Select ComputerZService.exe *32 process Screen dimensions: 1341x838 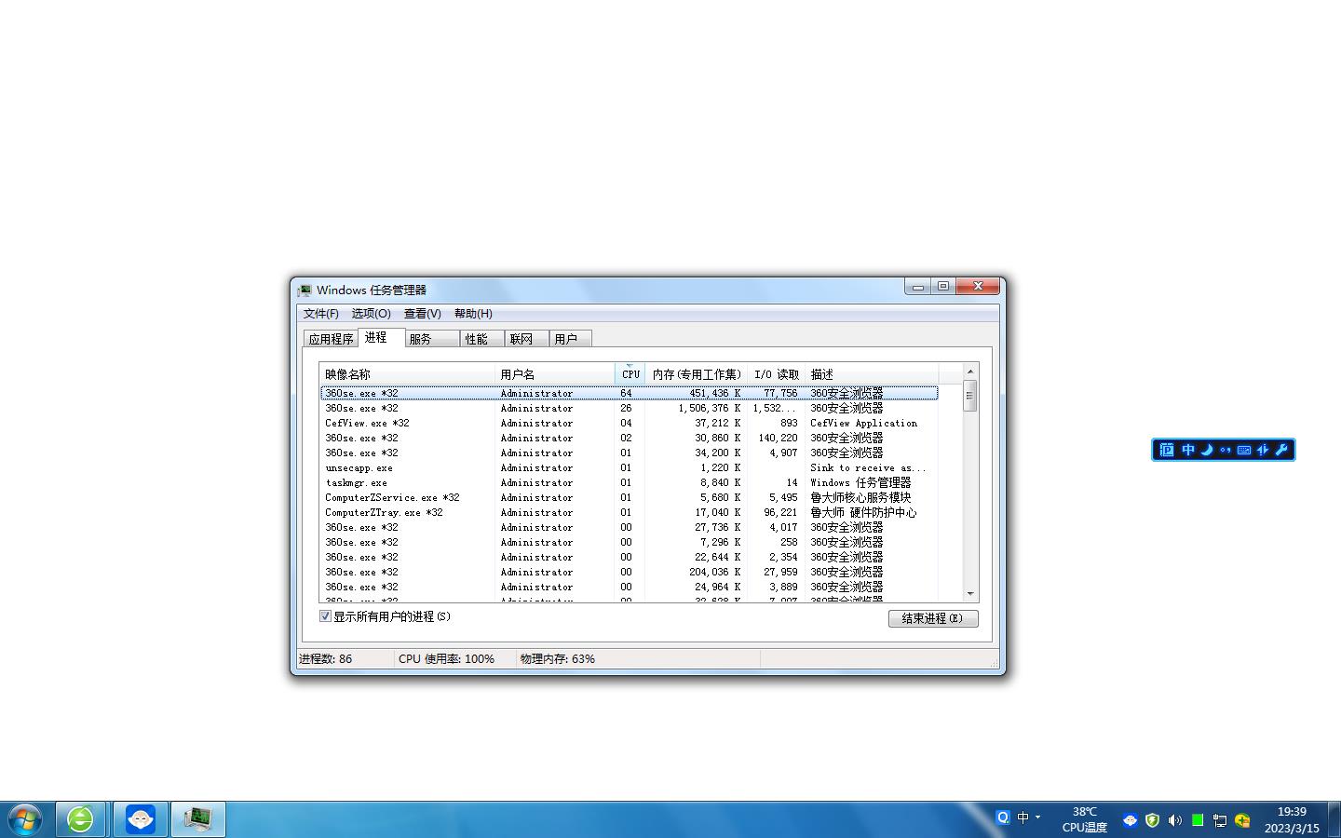tap(629, 497)
